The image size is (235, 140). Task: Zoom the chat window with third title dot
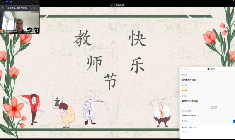188,69
